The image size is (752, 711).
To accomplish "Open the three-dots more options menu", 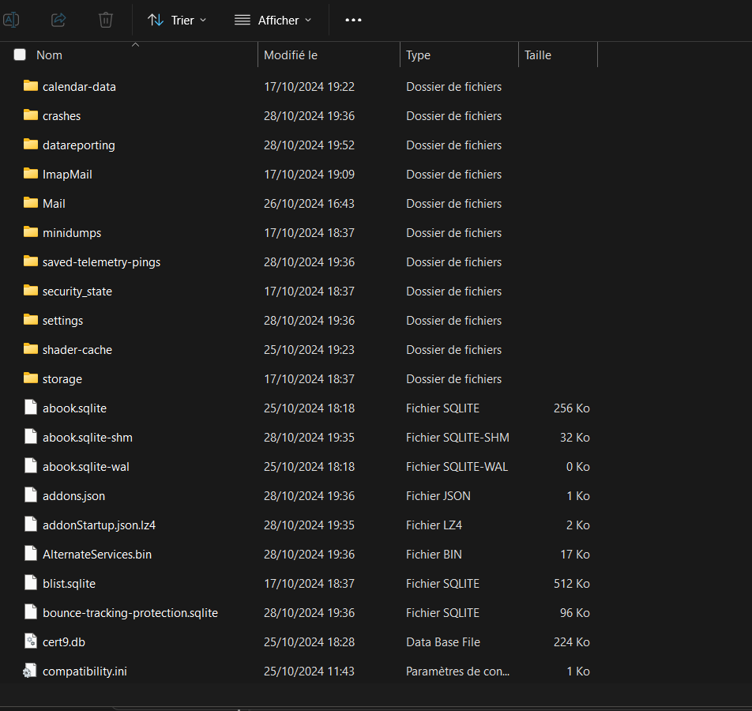I will click(353, 20).
